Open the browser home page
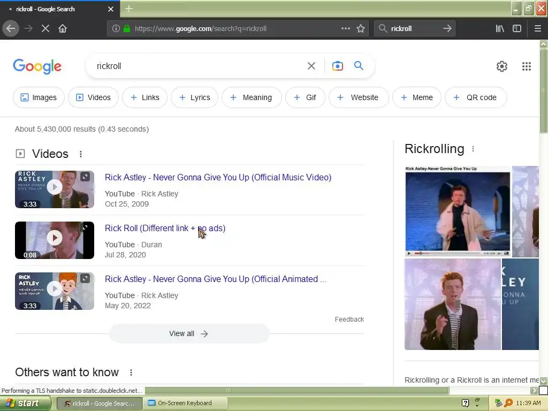 63,29
